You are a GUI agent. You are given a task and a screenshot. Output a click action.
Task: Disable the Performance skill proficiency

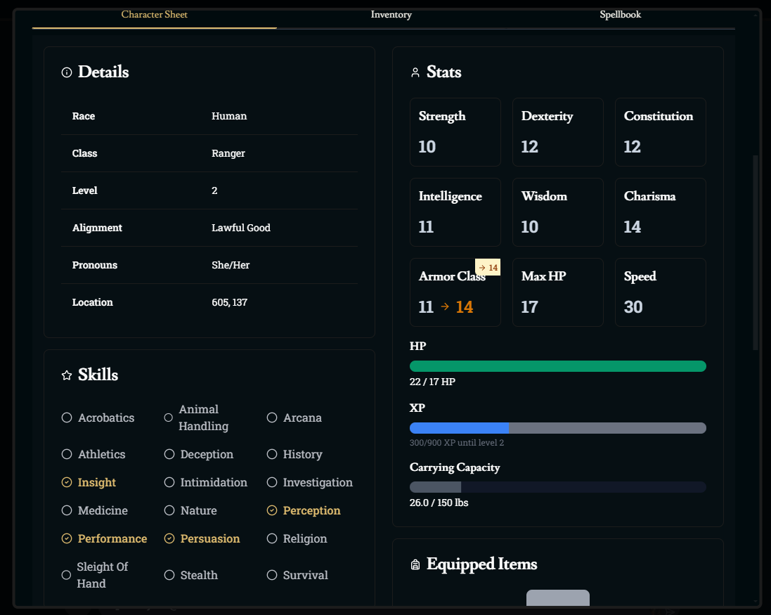point(67,538)
